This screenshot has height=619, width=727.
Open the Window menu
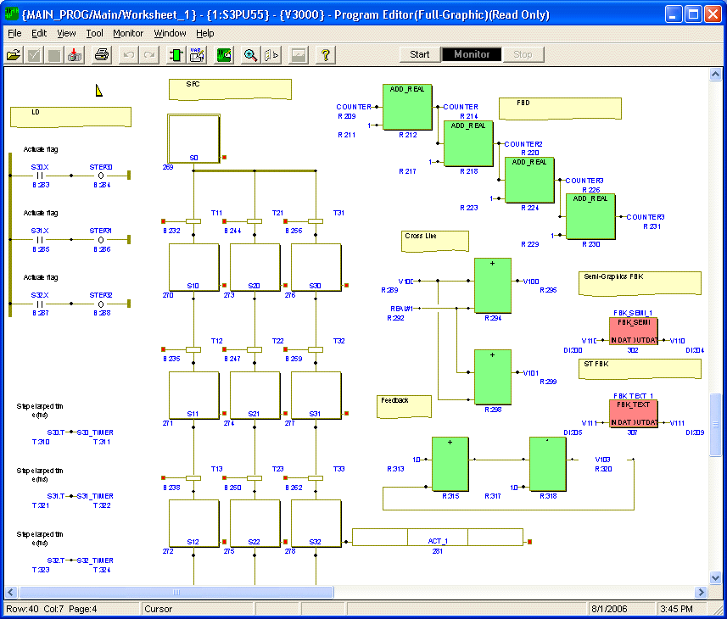point(170,33)
